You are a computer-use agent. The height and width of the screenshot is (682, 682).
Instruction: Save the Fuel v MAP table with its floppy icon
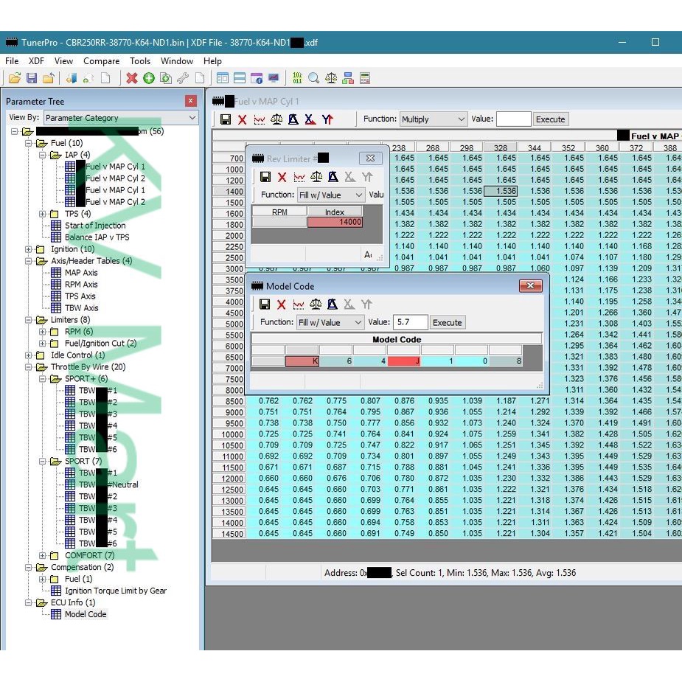[x=226, y=119]
